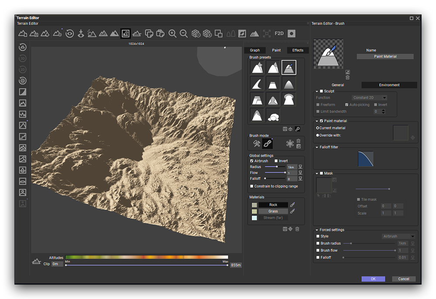Click the Copy icon in top toolbar

pos(149,34)
